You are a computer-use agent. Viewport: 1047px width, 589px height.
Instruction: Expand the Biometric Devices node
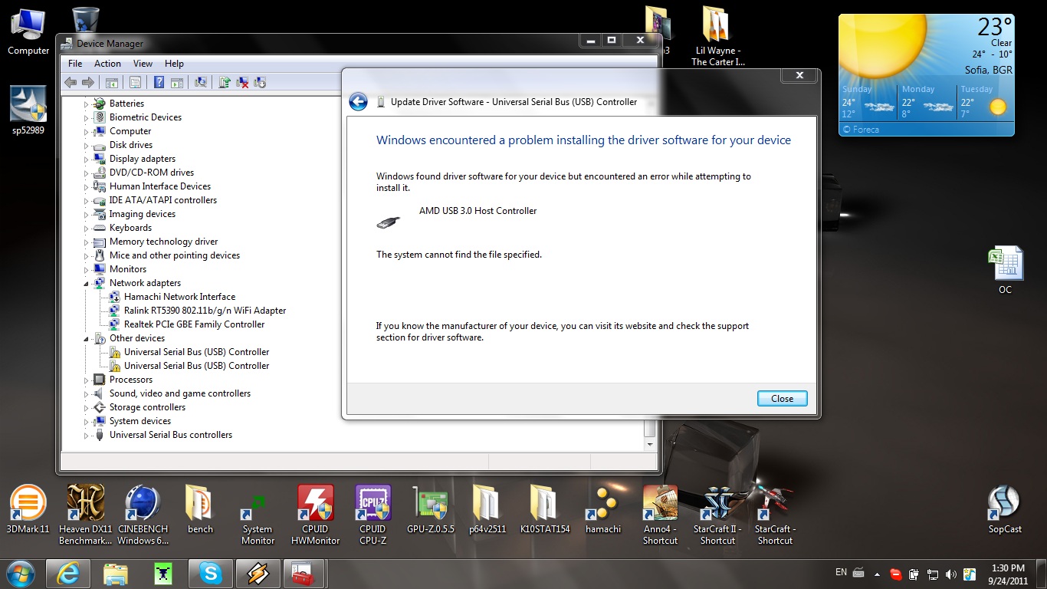tap(87, 117)
